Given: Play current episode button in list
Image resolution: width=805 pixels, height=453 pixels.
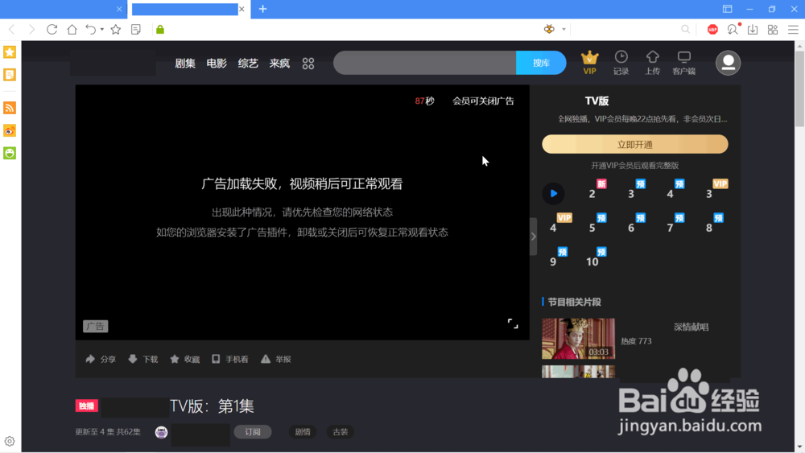Looking at the screenshot, I should 554,193.
